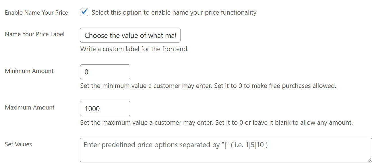The width and height of the screenshot is (374, 167).
Task: Click the 'Name Your Price Label' field label
Action: pos(35,34)
